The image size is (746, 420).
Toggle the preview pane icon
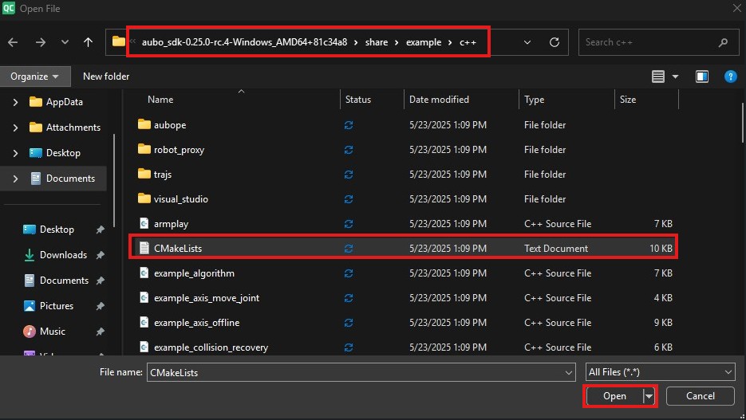click(x=702, y=77)
